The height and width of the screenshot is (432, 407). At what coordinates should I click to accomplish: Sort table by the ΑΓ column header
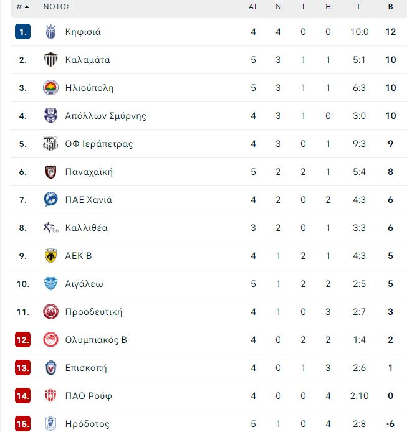click(253, 7)
